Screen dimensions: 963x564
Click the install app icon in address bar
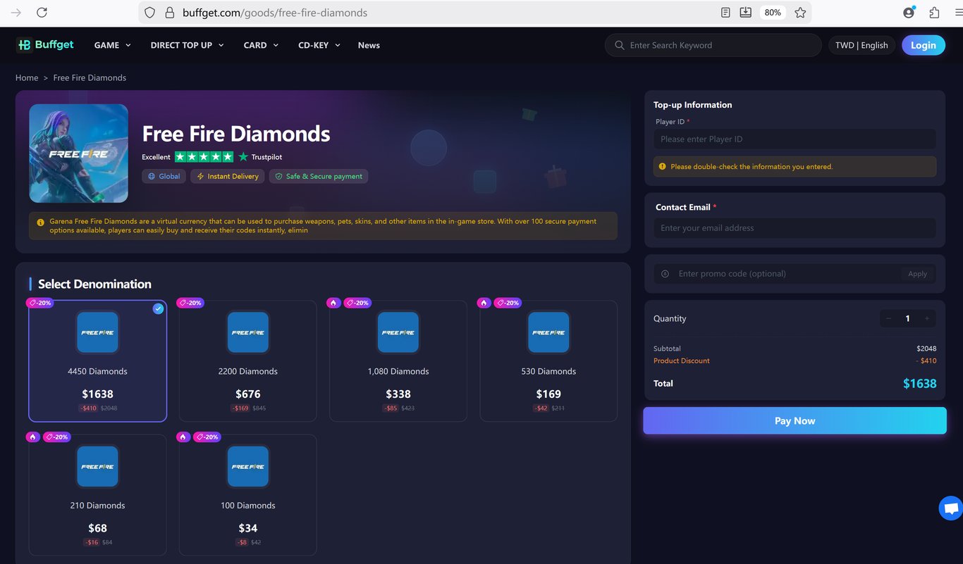[x=746, y=13]
